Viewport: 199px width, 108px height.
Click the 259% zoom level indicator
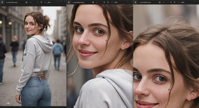coord(183,2)
